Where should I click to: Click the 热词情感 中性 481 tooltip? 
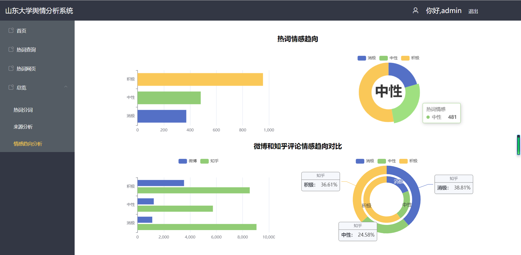tap(441, 113)
